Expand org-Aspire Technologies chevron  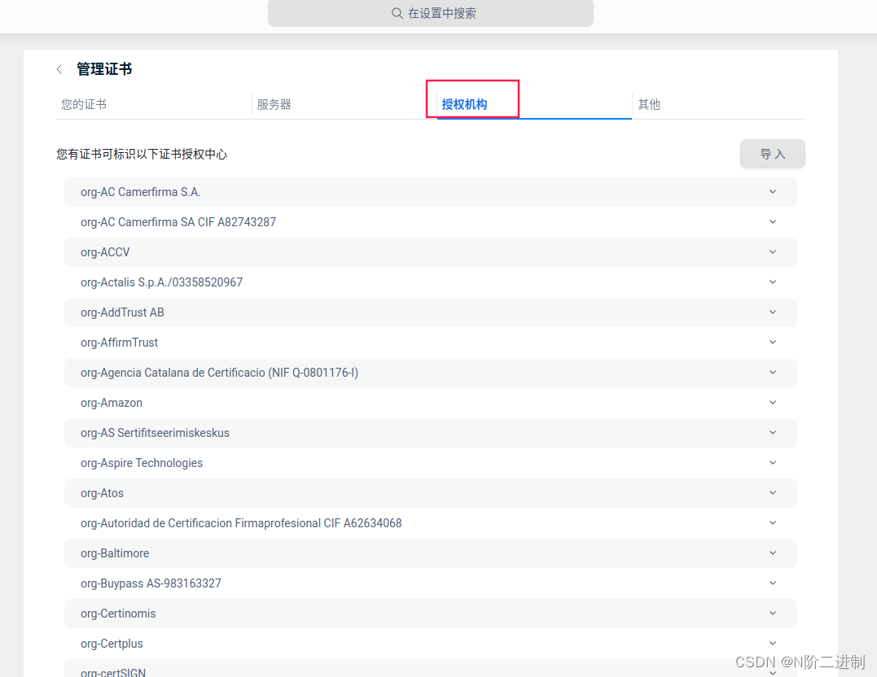coord(773,464)
